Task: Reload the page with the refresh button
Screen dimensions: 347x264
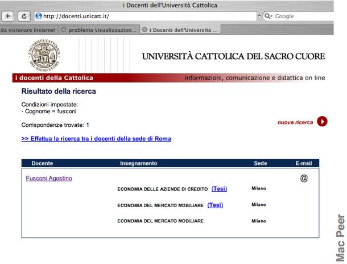Action: click(x=24, y=16)
